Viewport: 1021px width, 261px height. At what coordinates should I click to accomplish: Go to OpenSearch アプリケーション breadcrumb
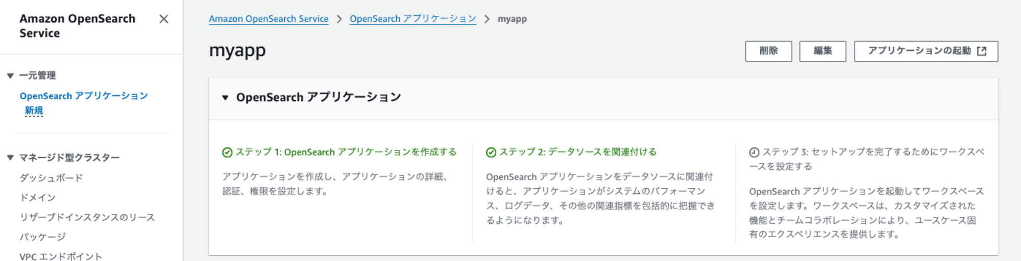coord(412,19)
